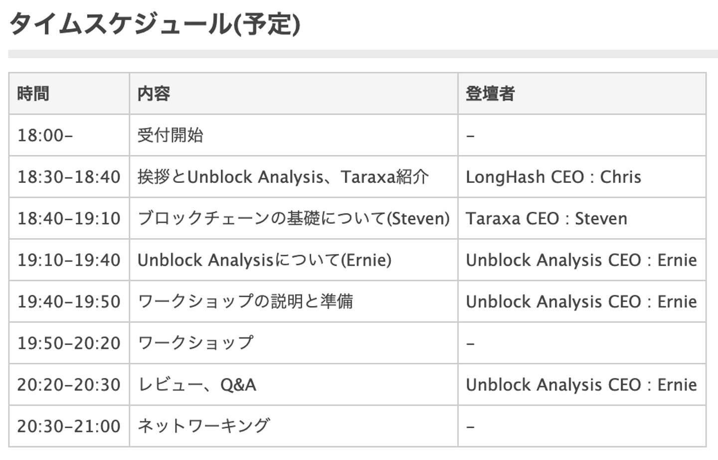Click the 18:30–18:40 time slot
The height and width of the screenshot is (460, 718).
click(x=69, y=177)
